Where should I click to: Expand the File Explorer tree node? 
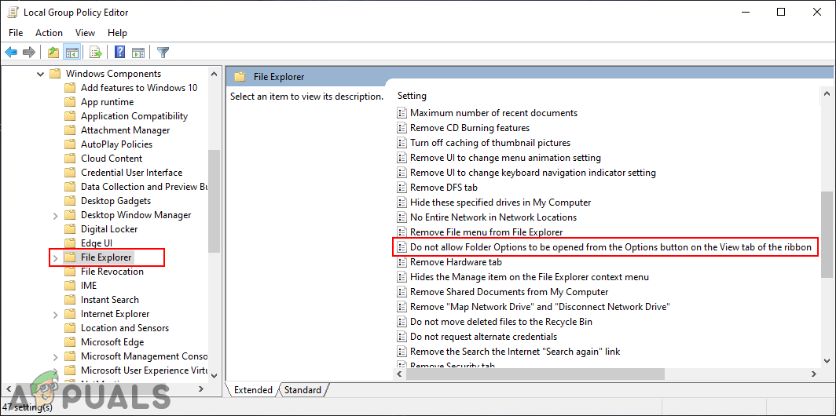point(56,257)
